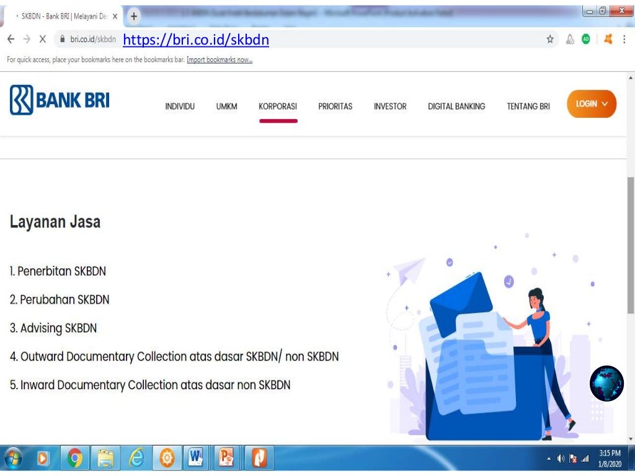Click the volume speaker tray icon
The width and height of the screenshot is (635, 476).
point(561,459)
